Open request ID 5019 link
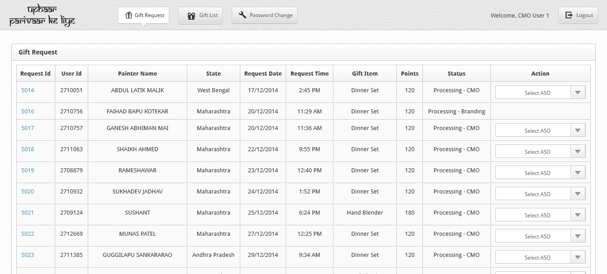Image resolution: width=607 pixels, height=274 pixels. pyautogui.click(x=27, y=171)
